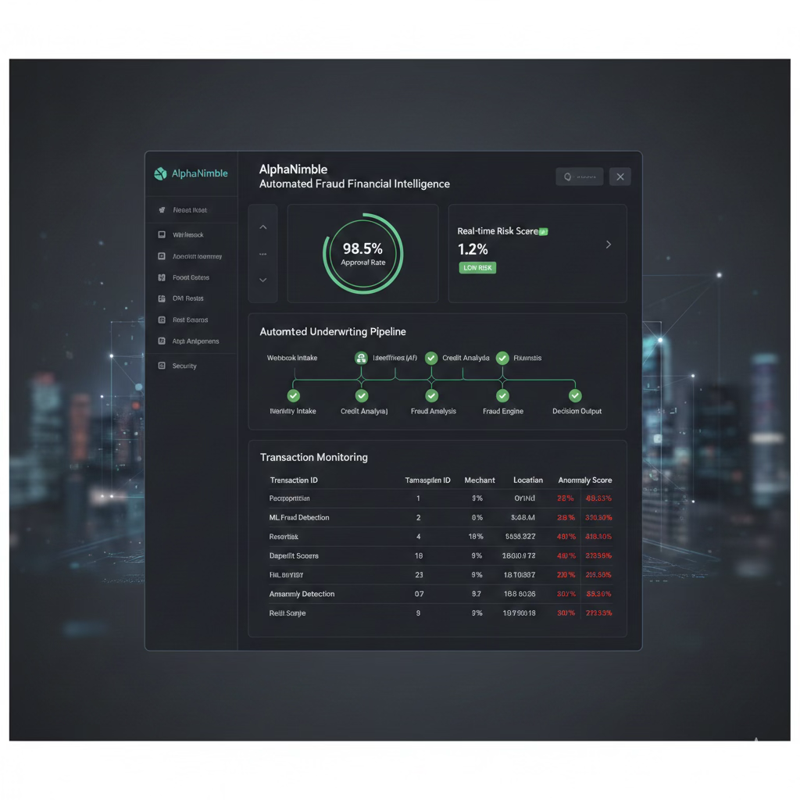Open the Fraud Gates sidebar menu item

162,277
